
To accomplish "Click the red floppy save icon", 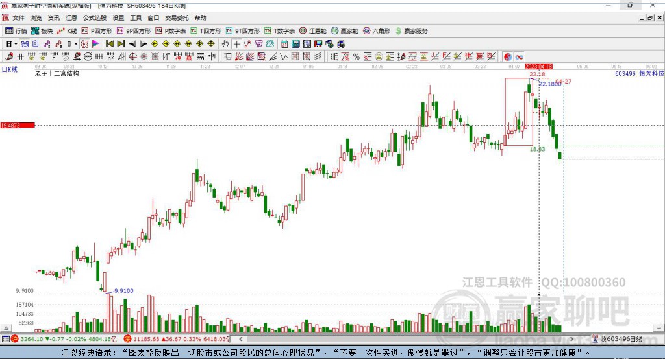I will (318, 44).
